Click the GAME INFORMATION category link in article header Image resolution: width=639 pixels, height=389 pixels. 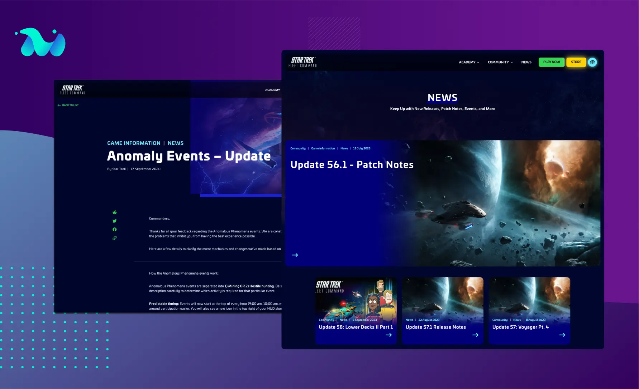click(x=134, y=143)
